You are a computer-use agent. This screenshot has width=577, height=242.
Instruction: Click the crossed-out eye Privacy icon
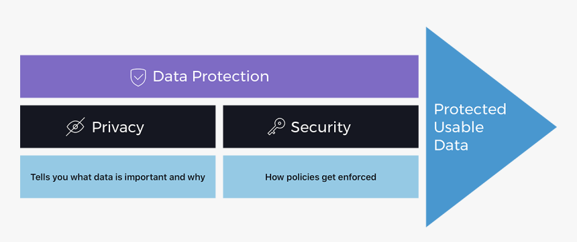pos(75,127)
